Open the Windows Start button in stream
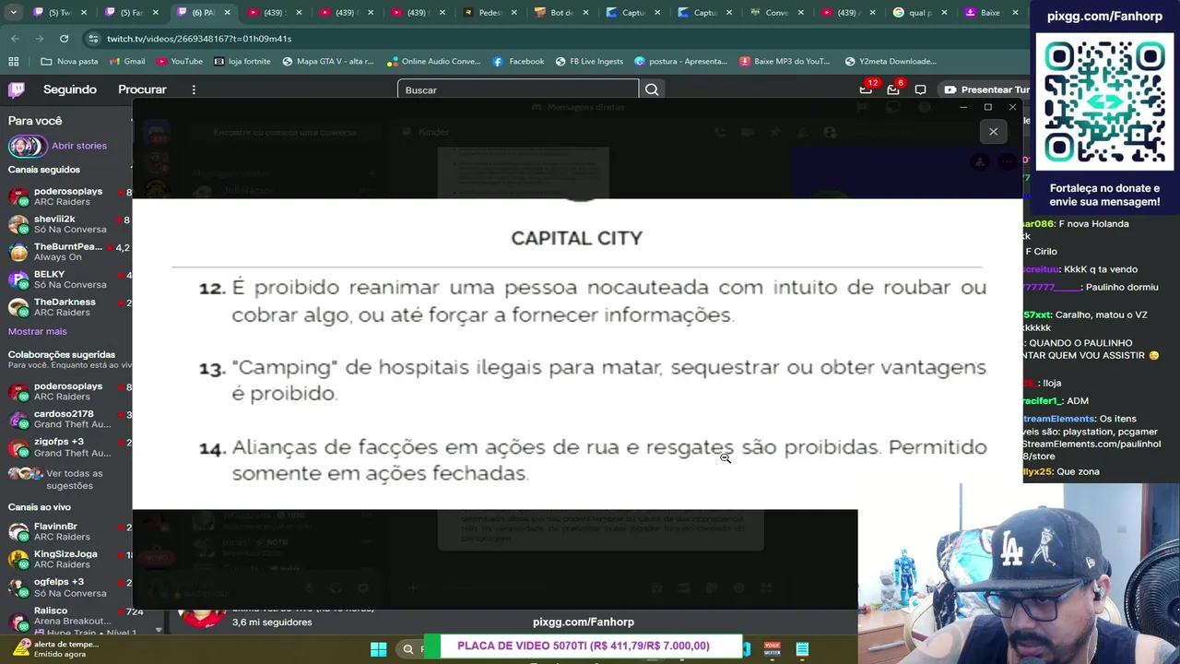The width and height of the screenshot is (1180, 664). point(378,649)
